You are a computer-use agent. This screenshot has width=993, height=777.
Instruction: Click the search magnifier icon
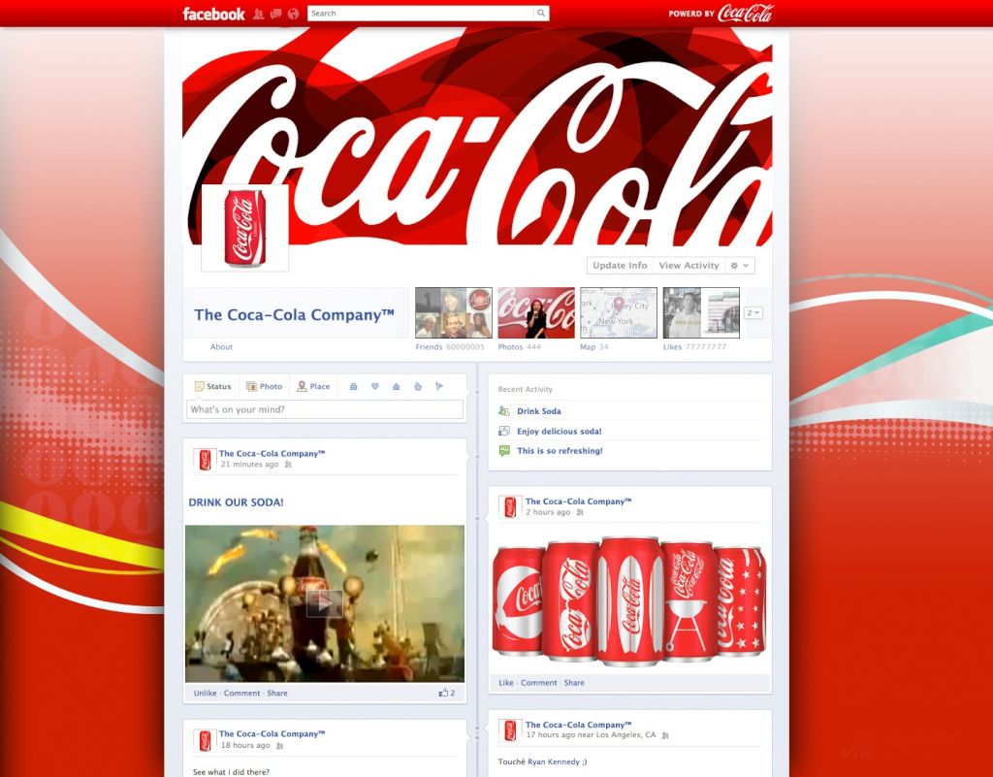click(541, 14)
